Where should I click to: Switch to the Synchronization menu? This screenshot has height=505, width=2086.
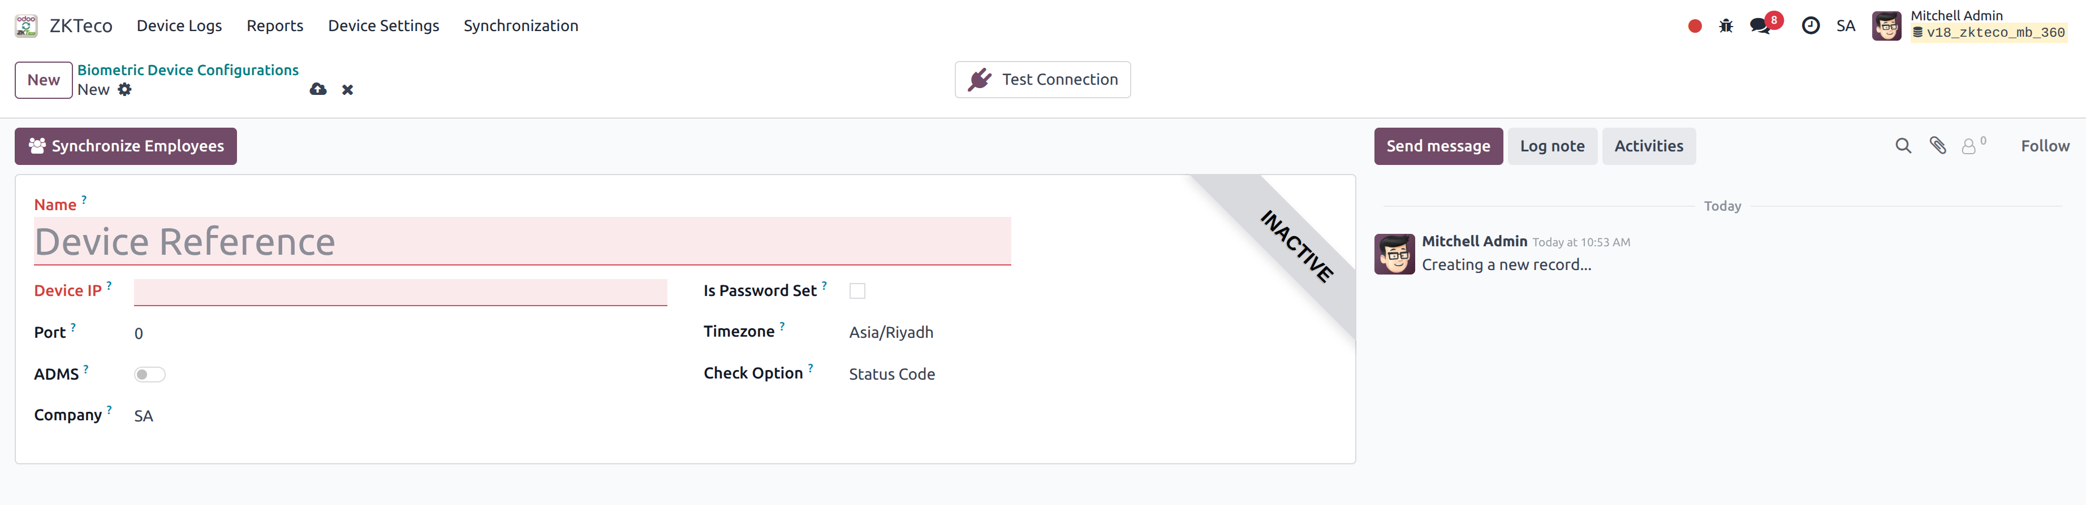[x=521, y=25]
